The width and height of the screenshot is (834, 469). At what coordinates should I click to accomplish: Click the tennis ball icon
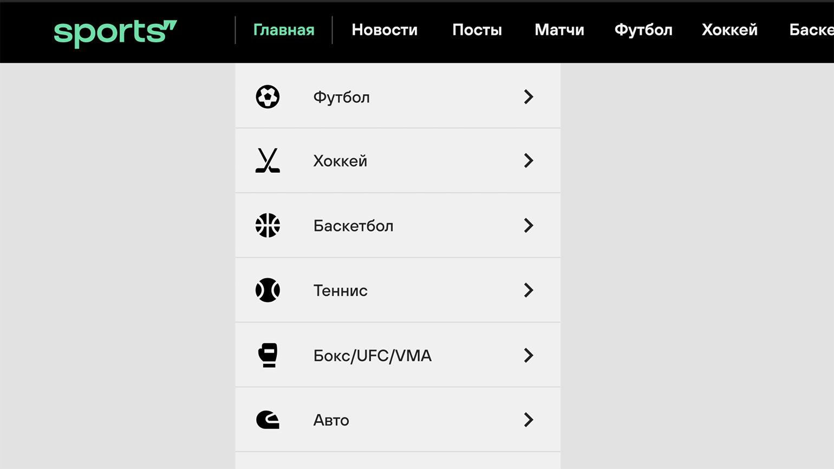tap(268, 290)
